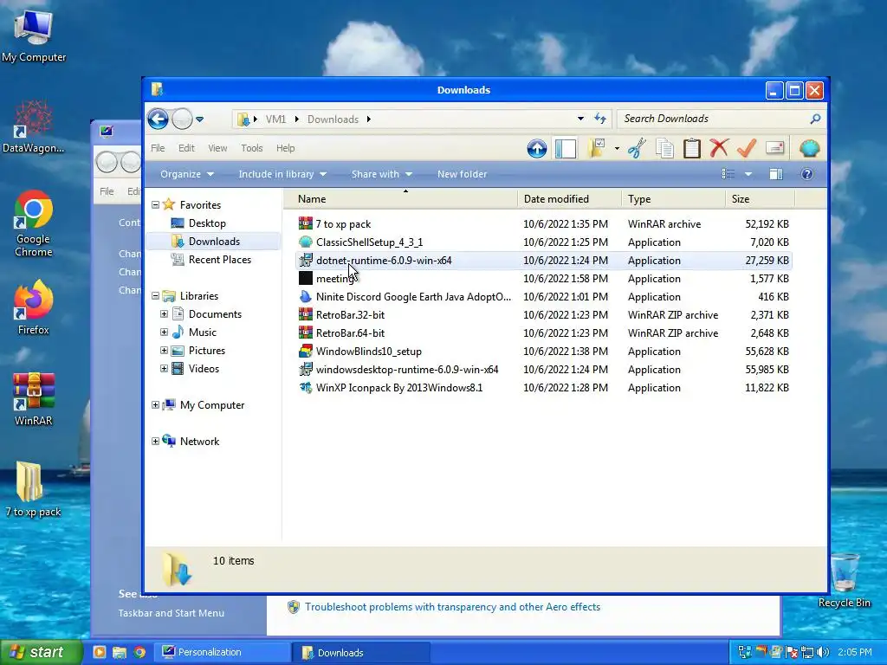Sort by the Type column header
This screenshot has width=887, height=665.
(x=673, y=199)
